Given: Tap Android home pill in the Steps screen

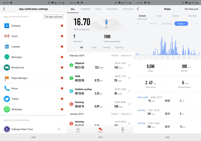Looking at the screenshot, I should pos(167,137).
